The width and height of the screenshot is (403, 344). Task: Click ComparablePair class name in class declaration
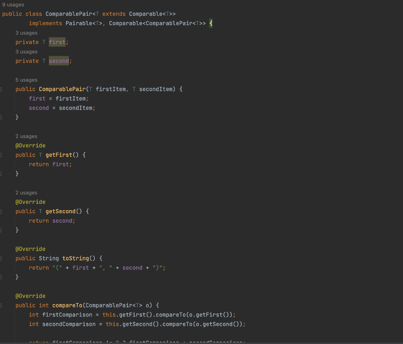click(69, 14)
